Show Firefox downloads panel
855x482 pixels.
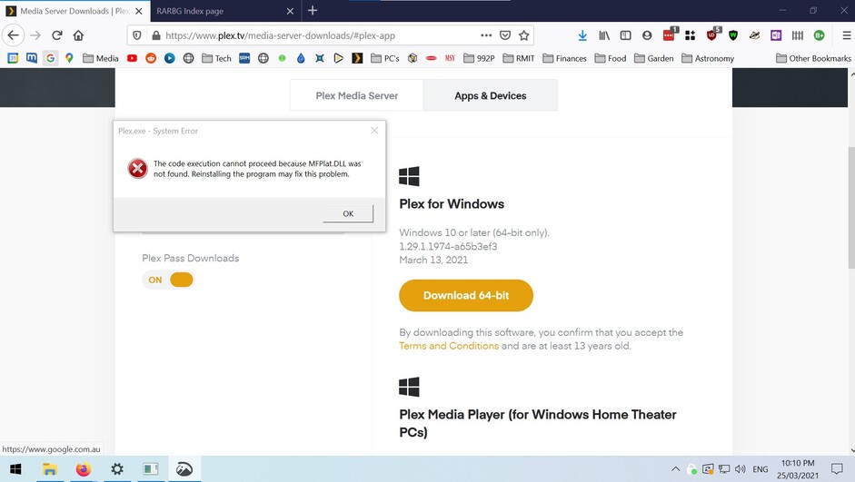pos(582,35)
